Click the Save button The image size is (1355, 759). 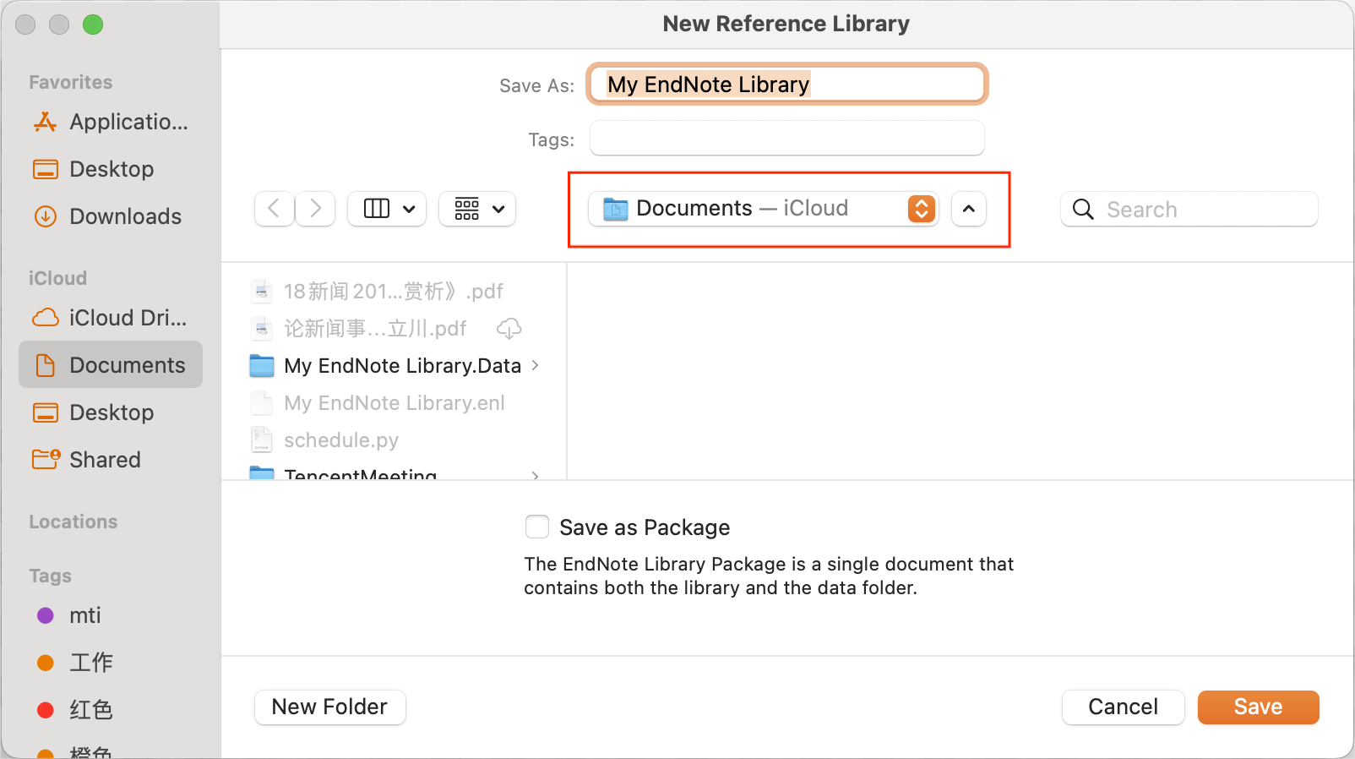tap(1258, 707)
